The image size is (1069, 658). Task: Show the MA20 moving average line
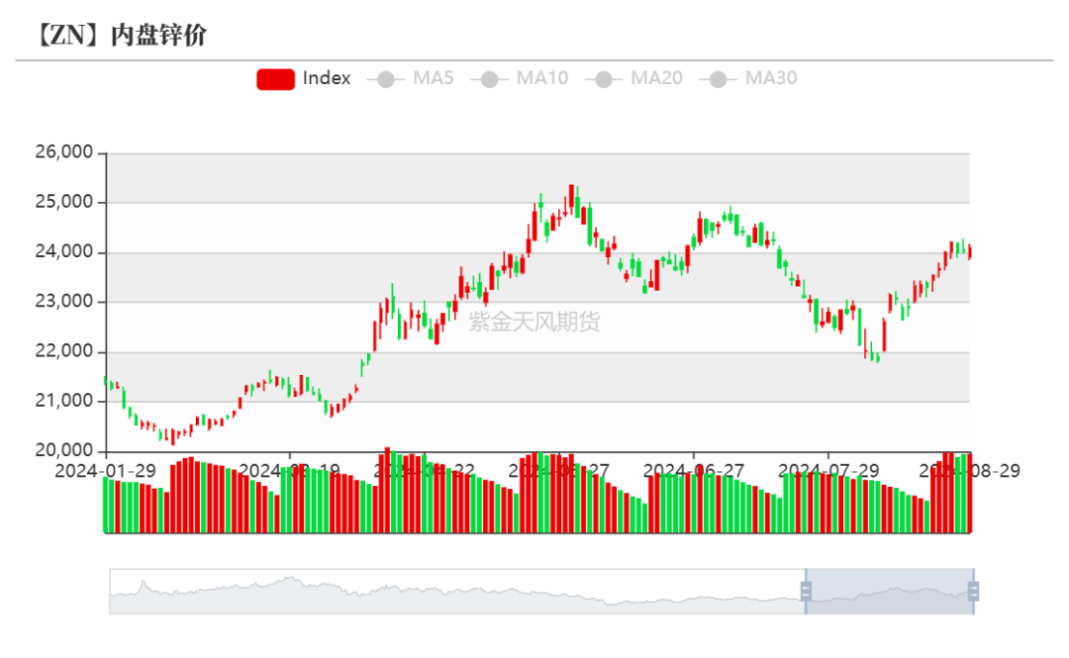[634, 78]
